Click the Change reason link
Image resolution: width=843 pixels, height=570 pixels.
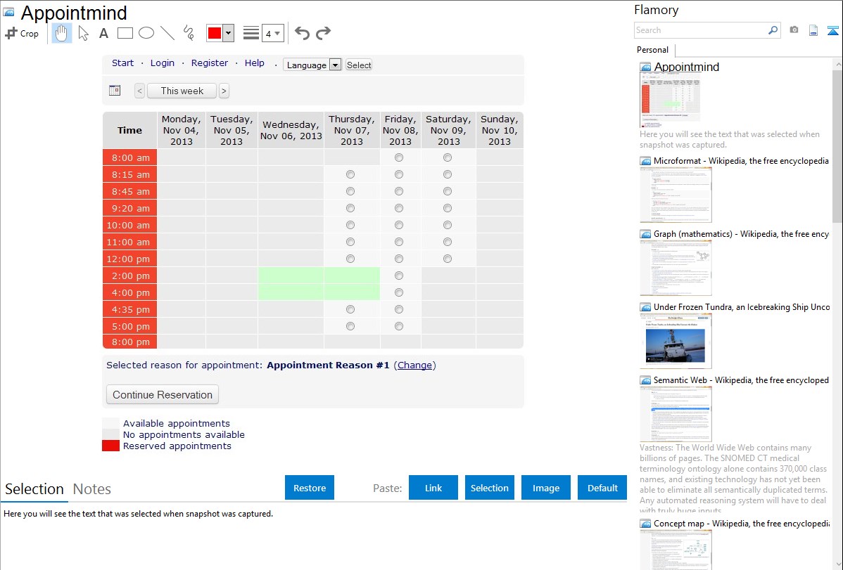coord(414,365)
